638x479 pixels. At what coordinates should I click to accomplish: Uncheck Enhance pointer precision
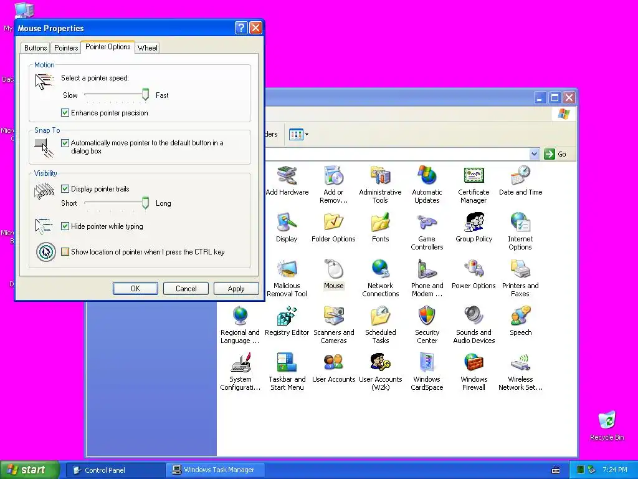[65, 113]
